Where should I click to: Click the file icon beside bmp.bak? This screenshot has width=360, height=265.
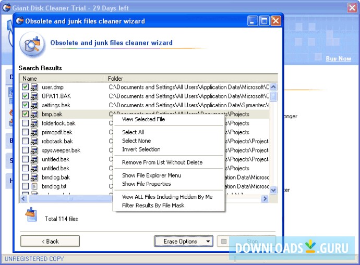(34, 115)
